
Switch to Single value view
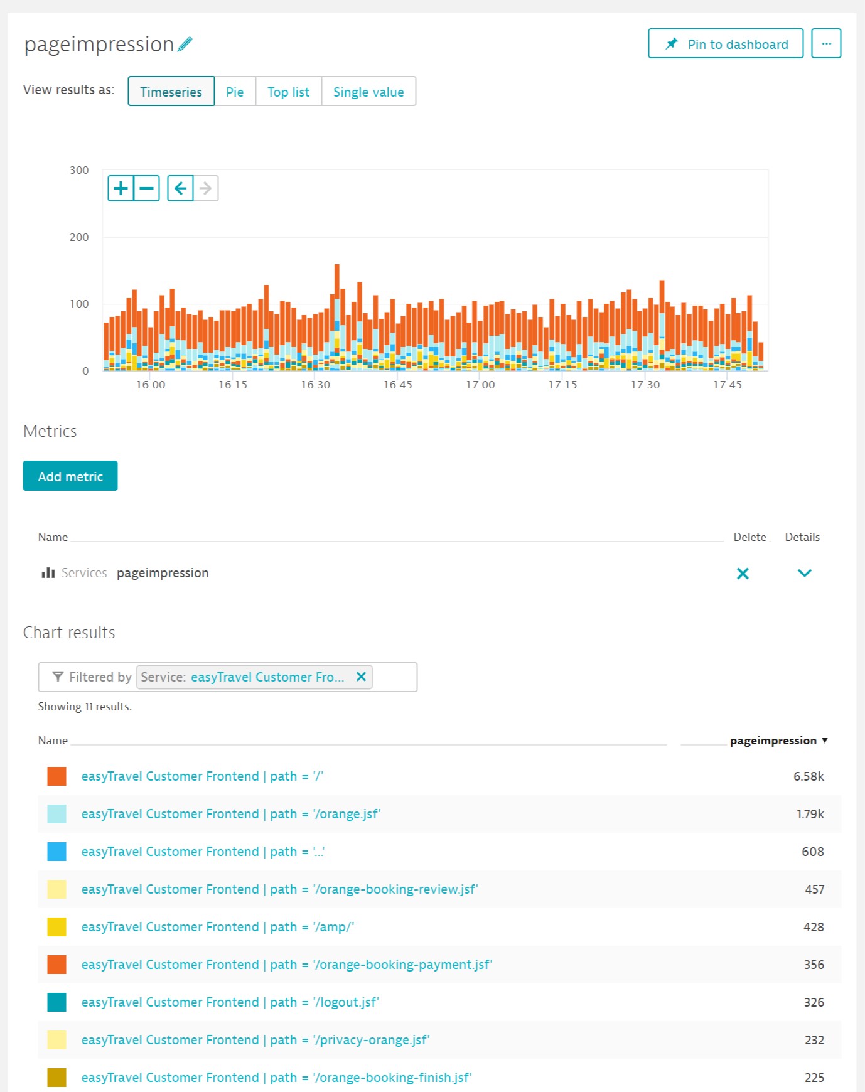(368, 92)
